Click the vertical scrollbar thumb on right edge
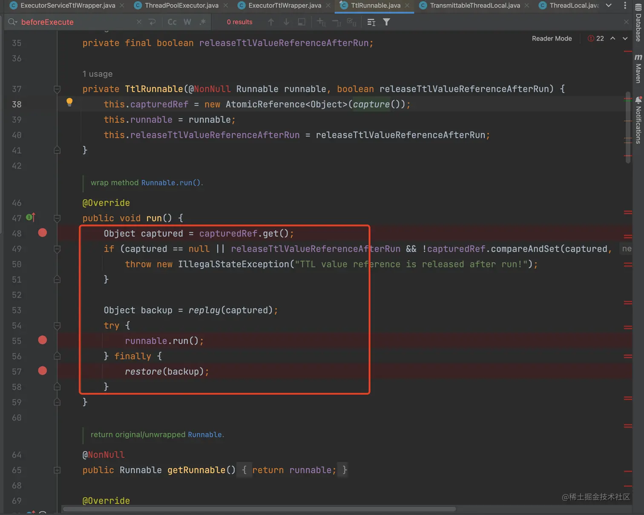644x515 pixels. pyautogui.click(x=628, y=127)
